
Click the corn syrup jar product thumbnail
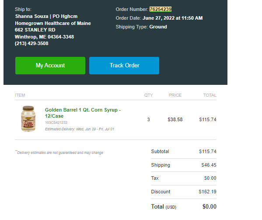(x=28, y=119)
